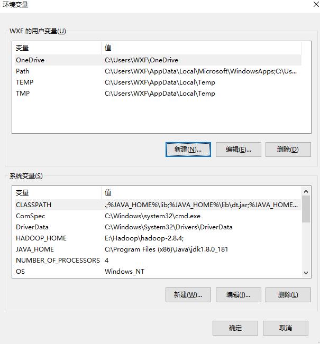Click the 值 column header in user variables
320x344 pixels.
coord(201,48)
